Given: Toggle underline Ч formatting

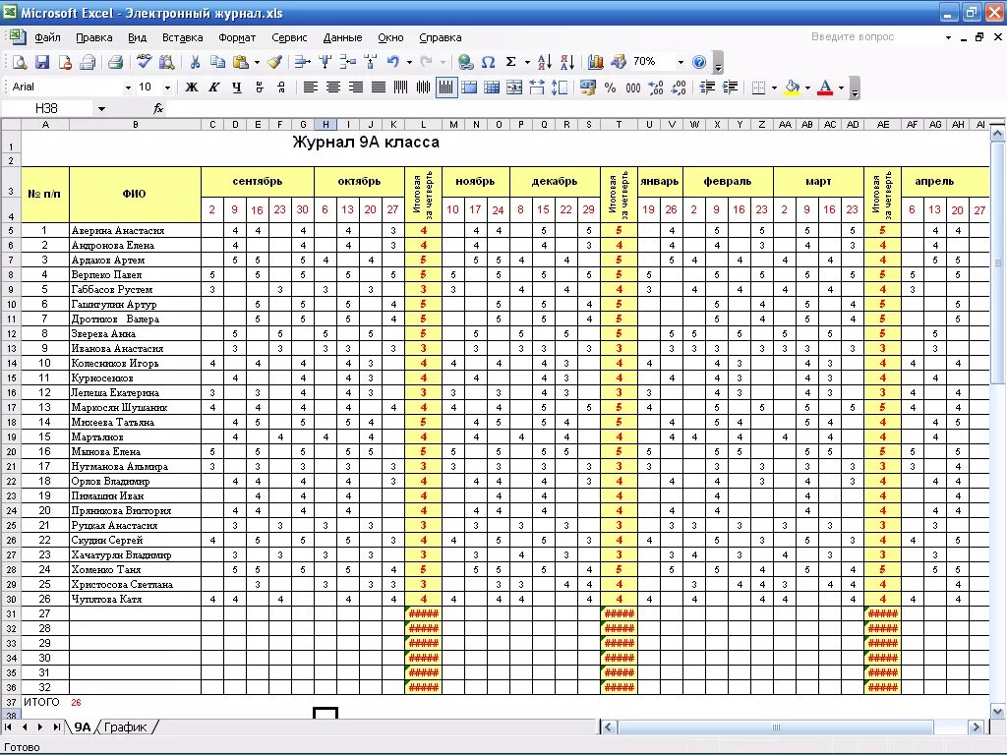Looking at the screenshot, I should point(237,87).
